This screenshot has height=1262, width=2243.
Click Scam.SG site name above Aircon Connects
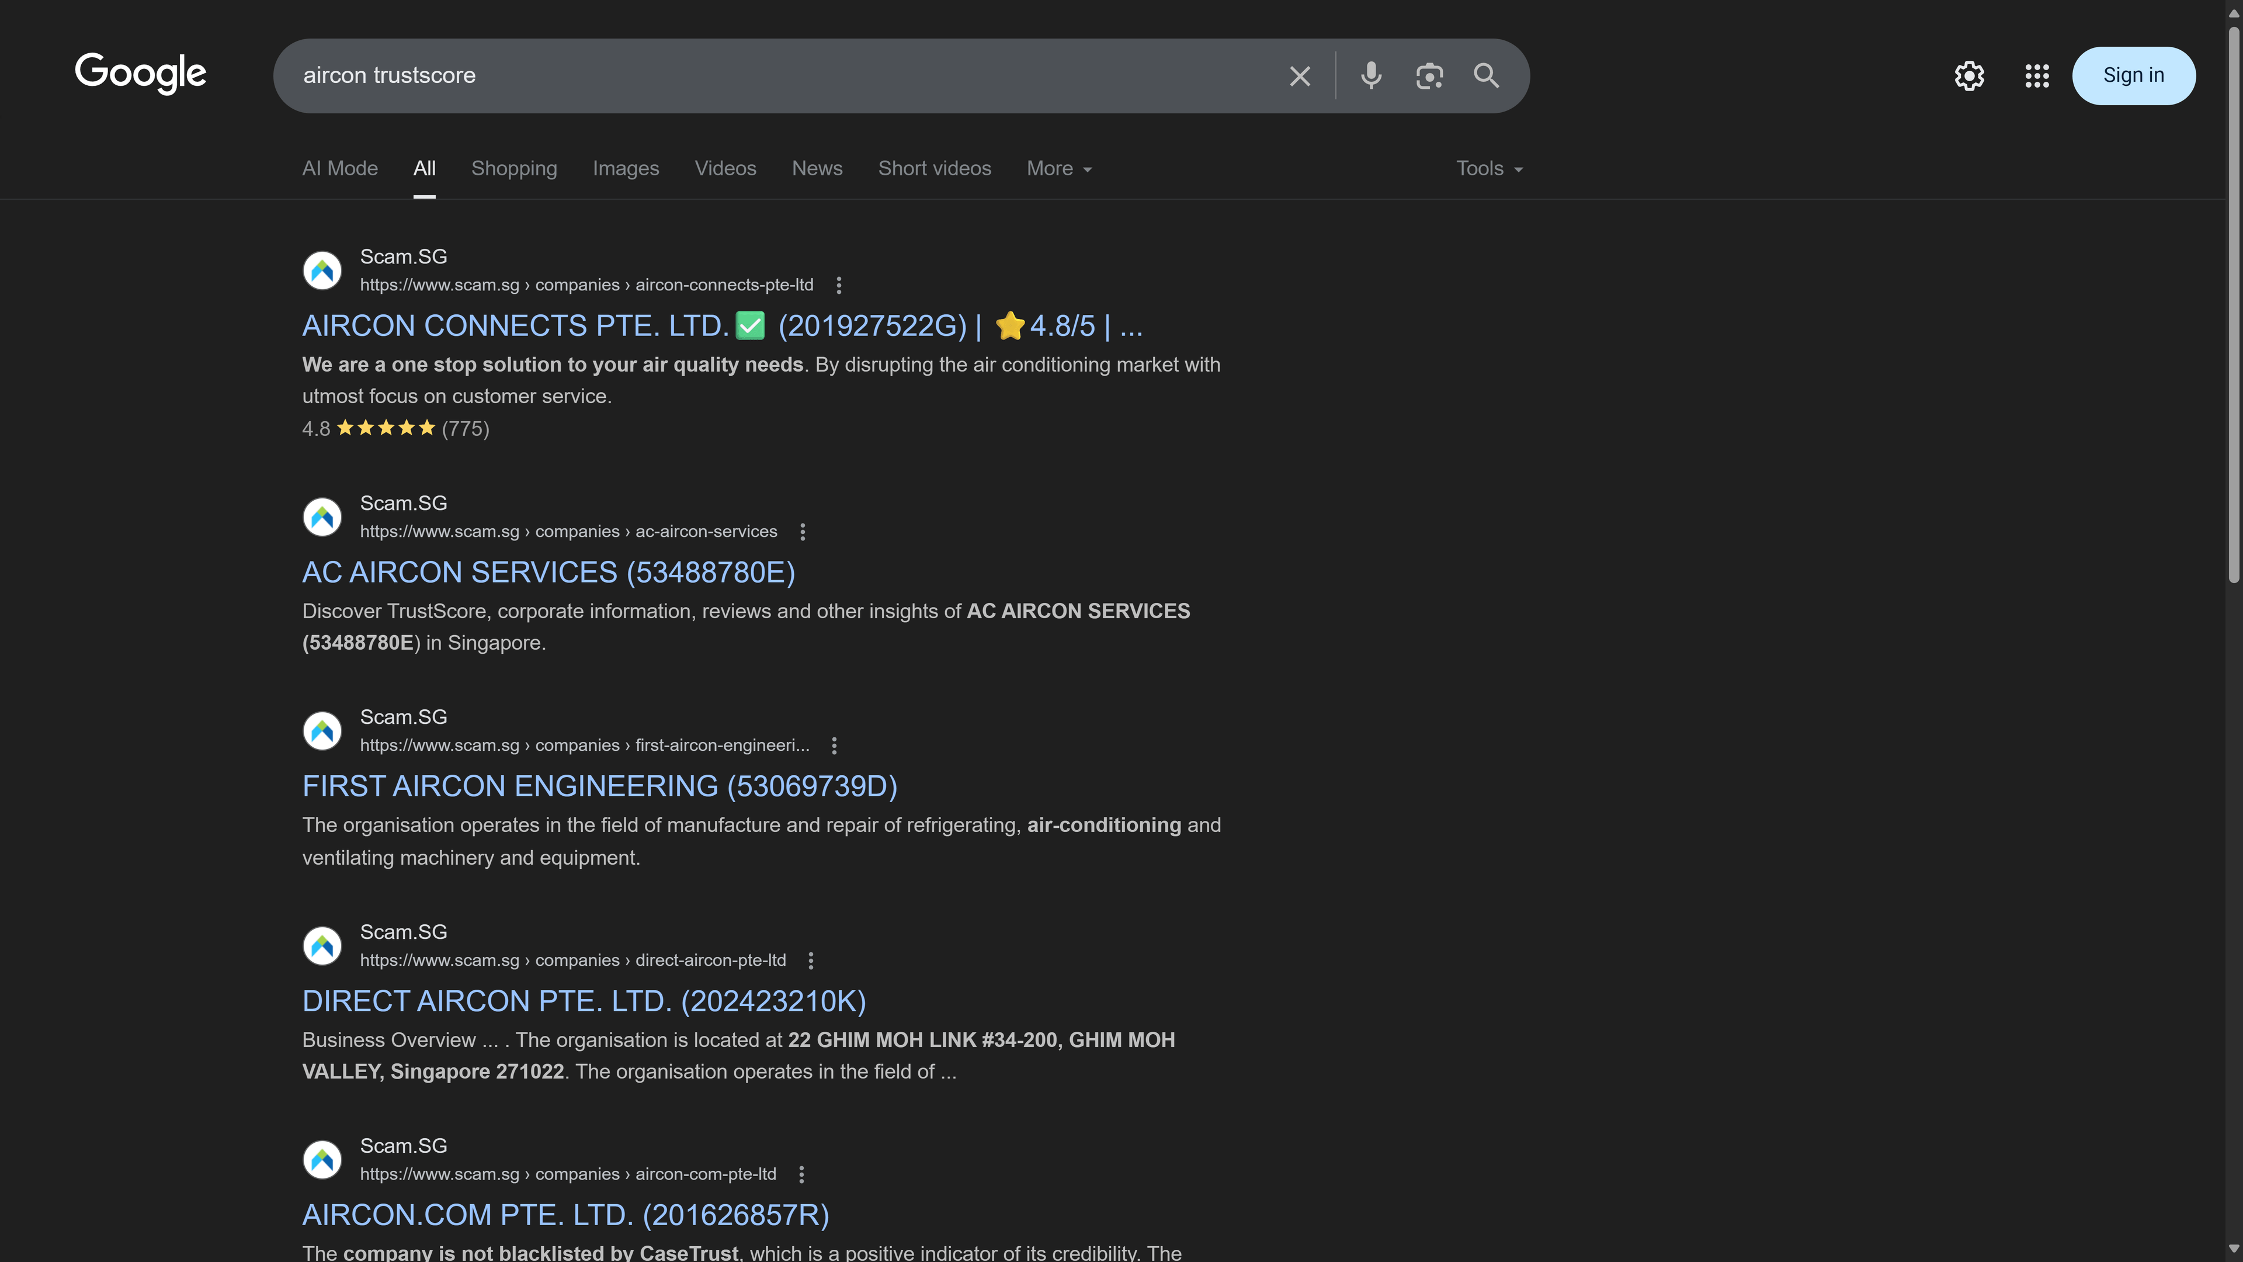(x=403, y=257)
